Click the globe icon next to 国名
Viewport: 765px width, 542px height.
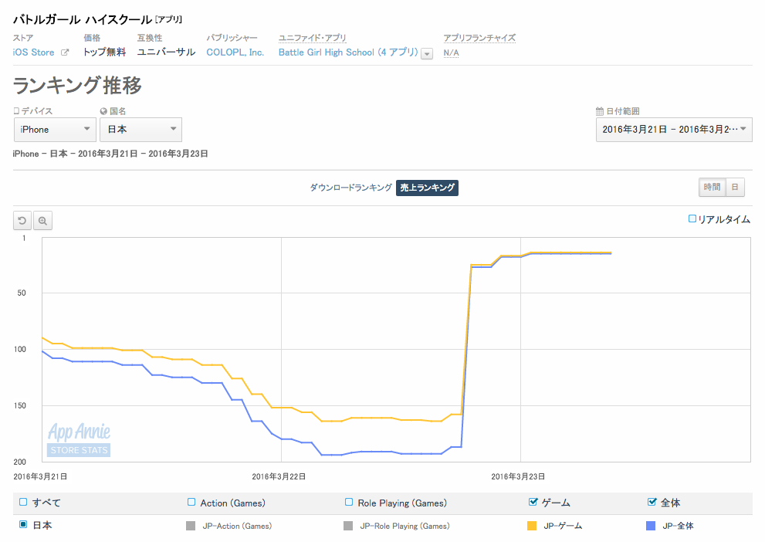click(103, 111)
